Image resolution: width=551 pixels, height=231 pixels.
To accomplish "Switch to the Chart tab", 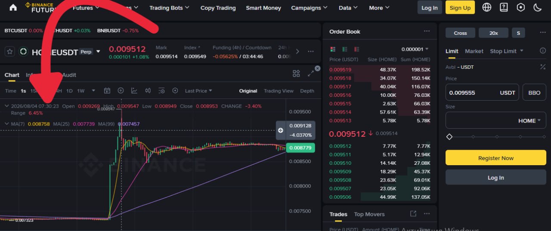I will [12, 75].
